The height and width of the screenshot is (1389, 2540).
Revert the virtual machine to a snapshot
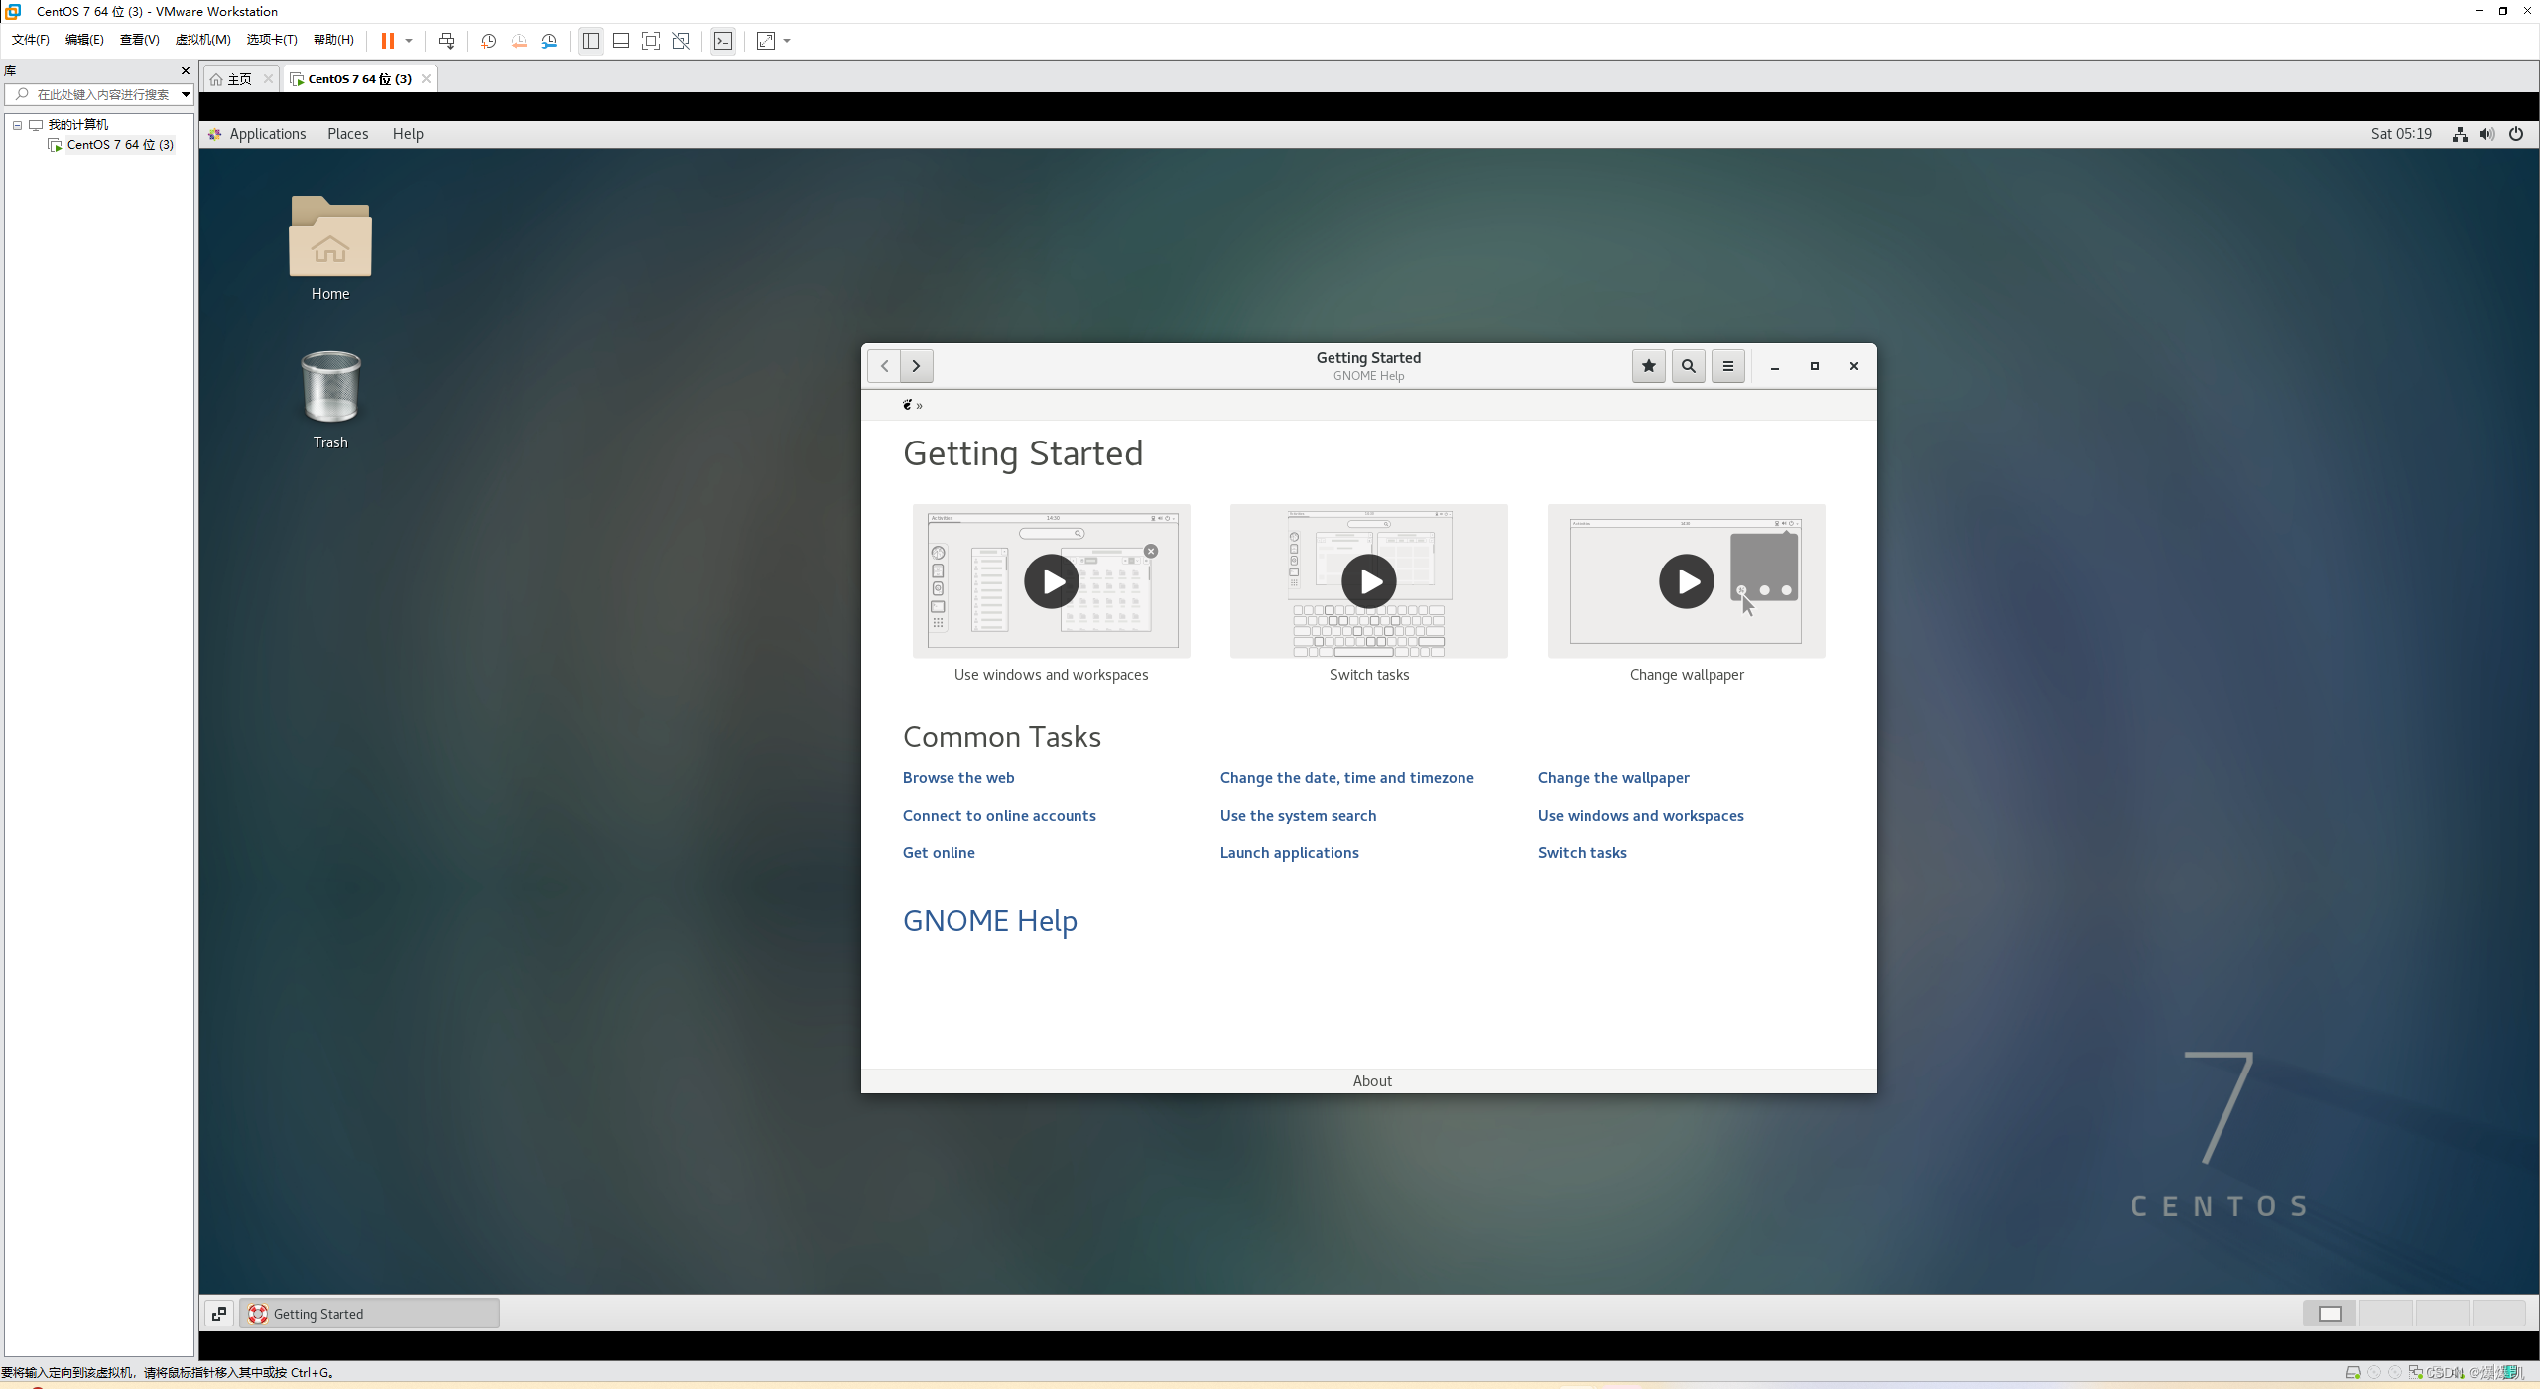tap(519, 41)
